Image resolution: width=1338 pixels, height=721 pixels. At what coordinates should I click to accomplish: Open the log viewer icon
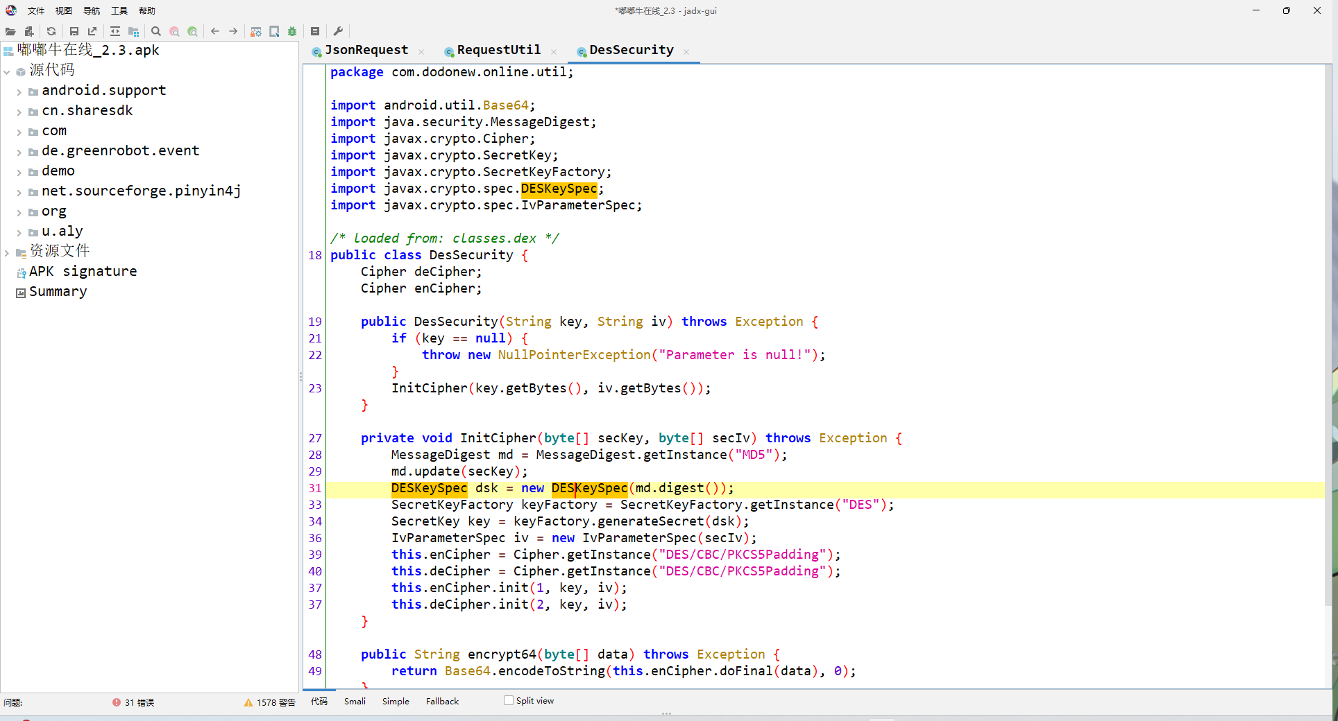(315, 31)
